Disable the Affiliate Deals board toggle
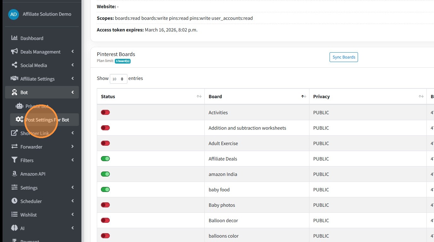Image resolution: width=434 pixels, height=242 pixels. (x=105, y=159)
